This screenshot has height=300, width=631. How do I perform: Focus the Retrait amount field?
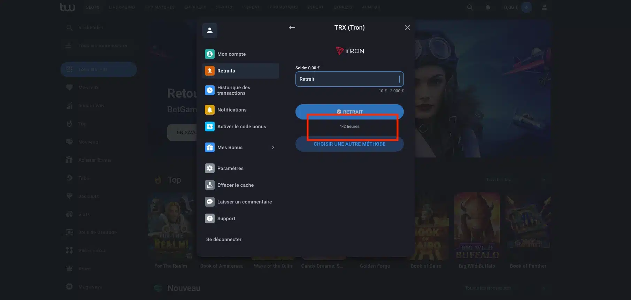click(349, 79)
